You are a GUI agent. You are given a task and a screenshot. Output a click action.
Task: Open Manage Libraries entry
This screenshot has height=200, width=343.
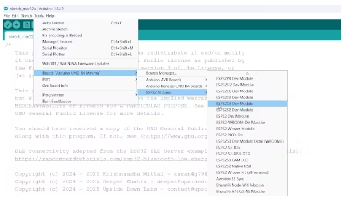coord(86,41)
